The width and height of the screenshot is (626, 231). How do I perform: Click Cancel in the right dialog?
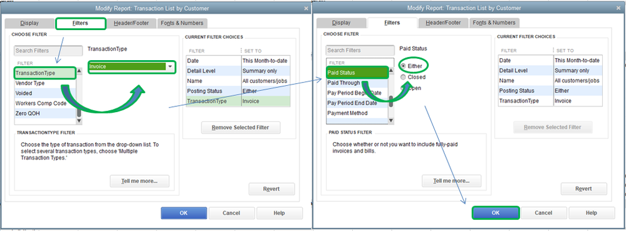(x=543, y=213)
